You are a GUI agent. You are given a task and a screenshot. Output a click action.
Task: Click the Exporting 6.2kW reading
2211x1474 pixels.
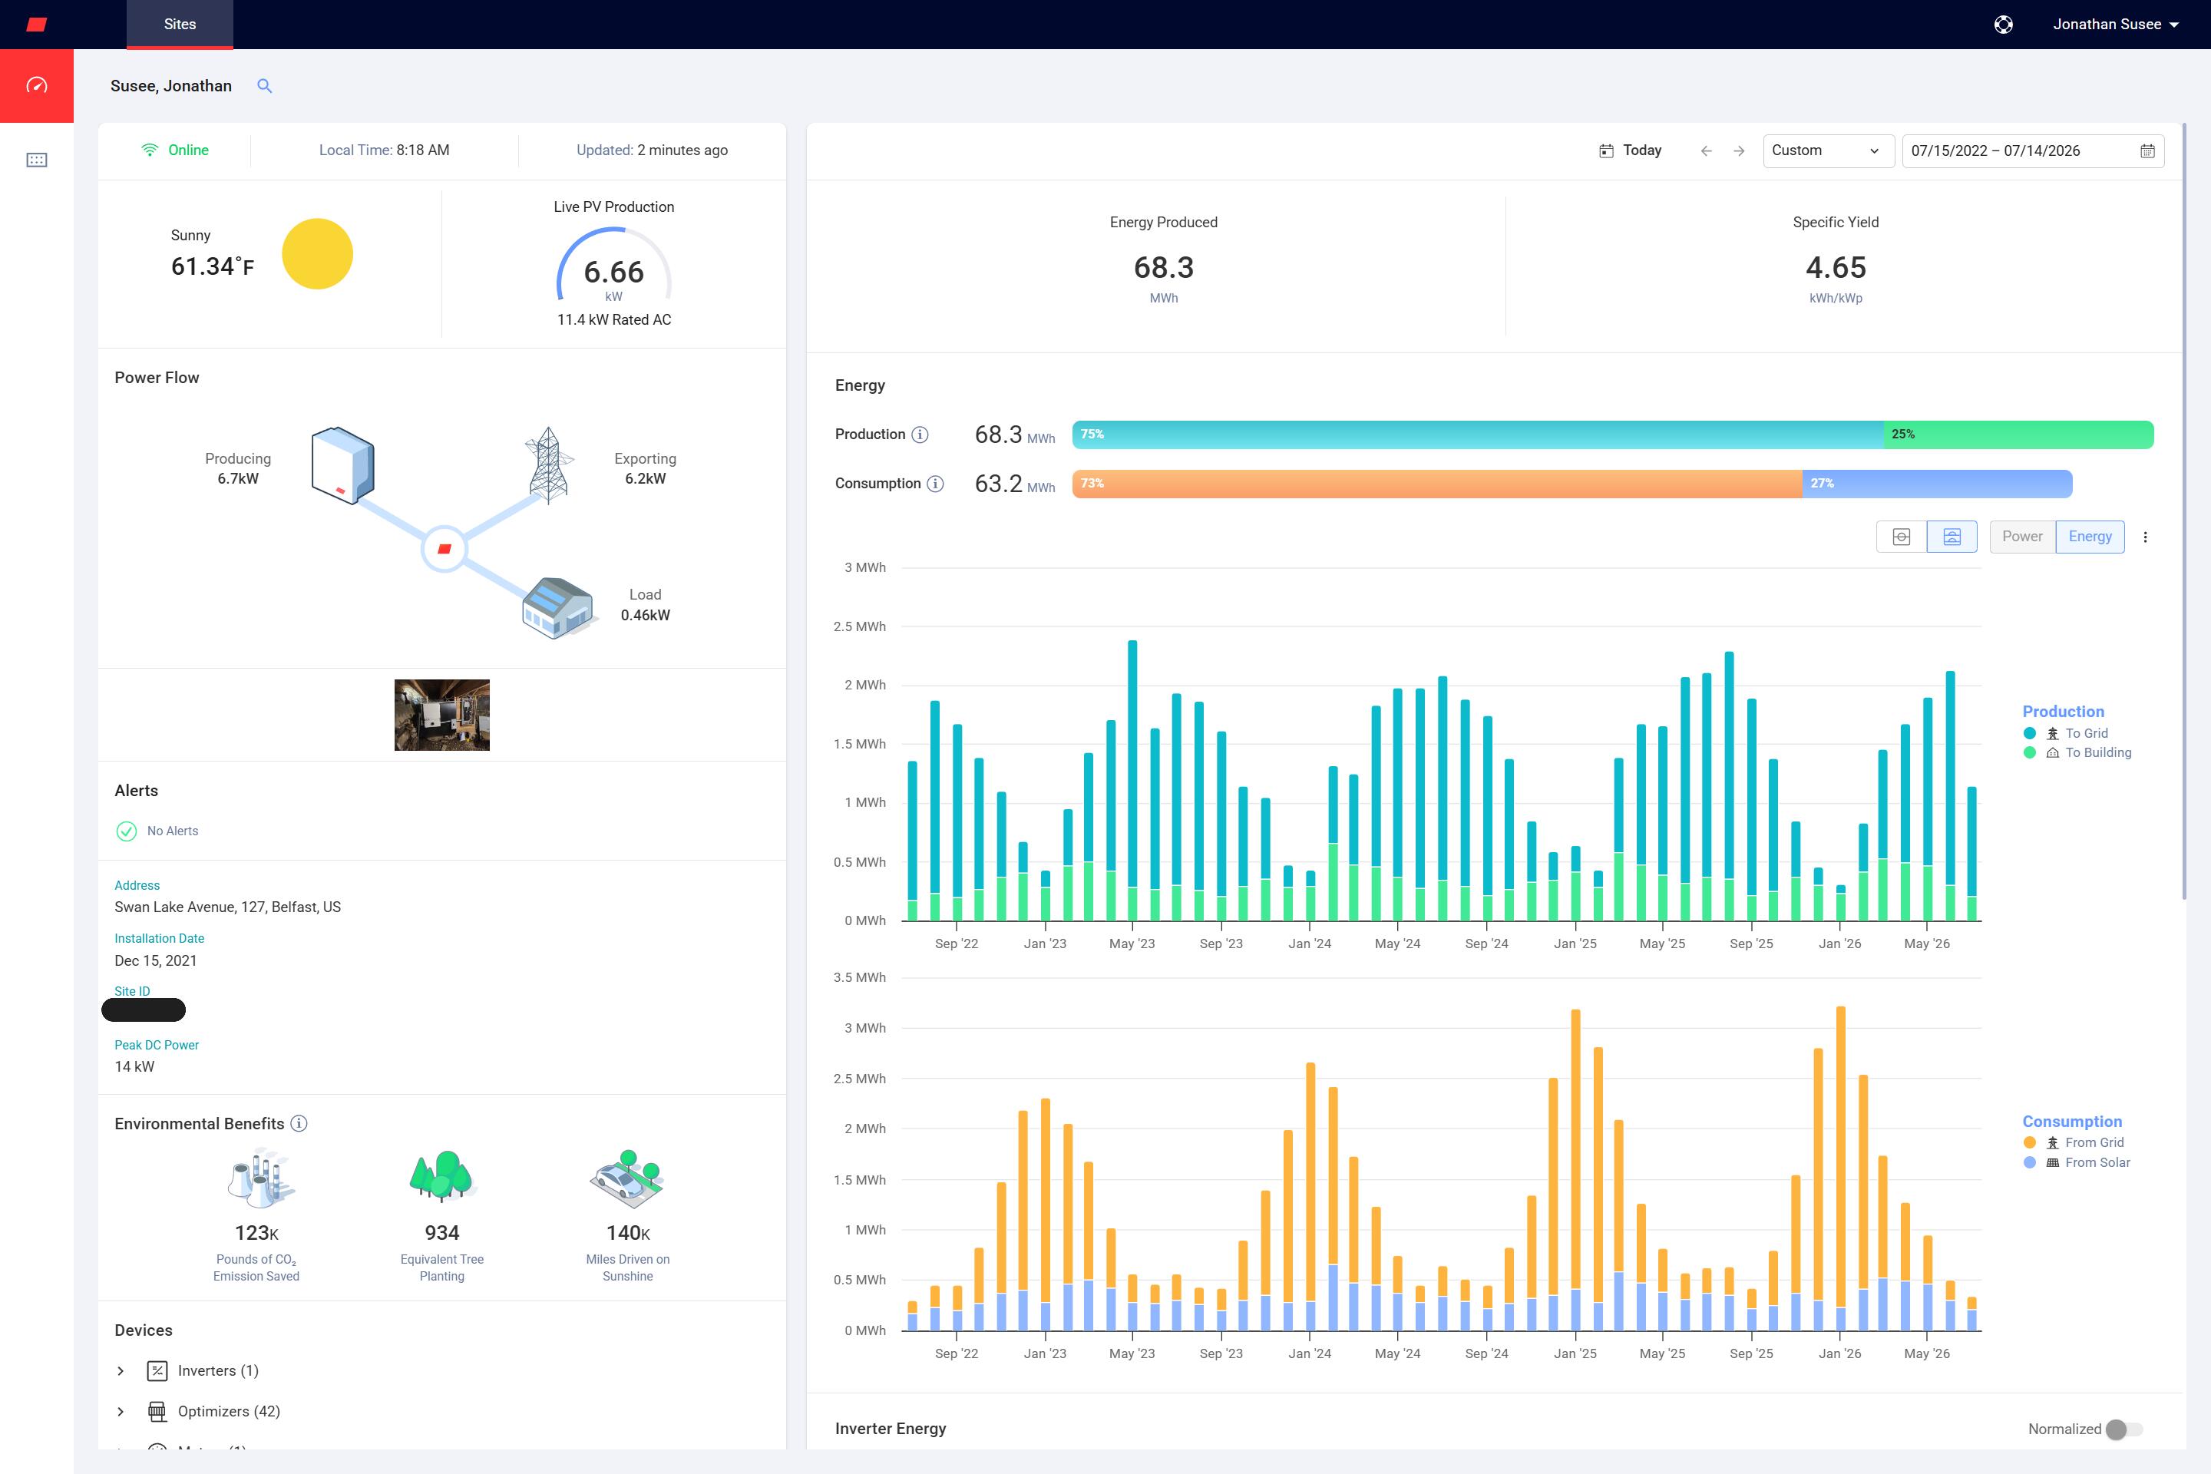point(645,468)
